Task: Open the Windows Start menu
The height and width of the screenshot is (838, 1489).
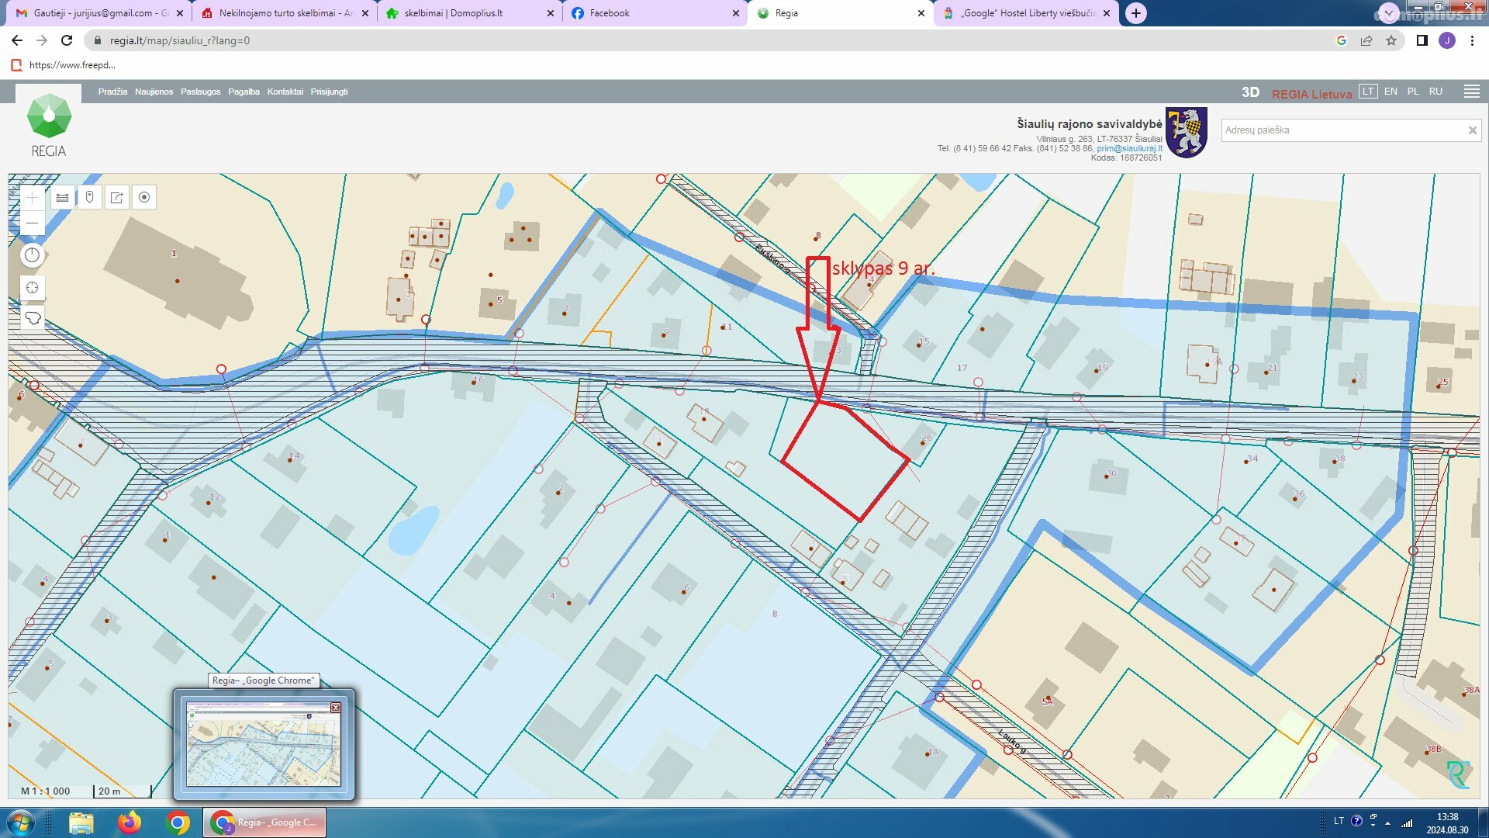Action: [20, 822]
